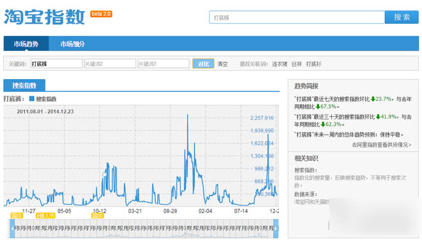Click the 02-04 date label on the axis
Screen dimensions: 422x242
click(205, 211)
